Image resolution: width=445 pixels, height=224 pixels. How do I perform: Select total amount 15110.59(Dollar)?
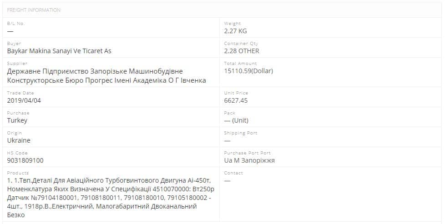pos(248,71)
